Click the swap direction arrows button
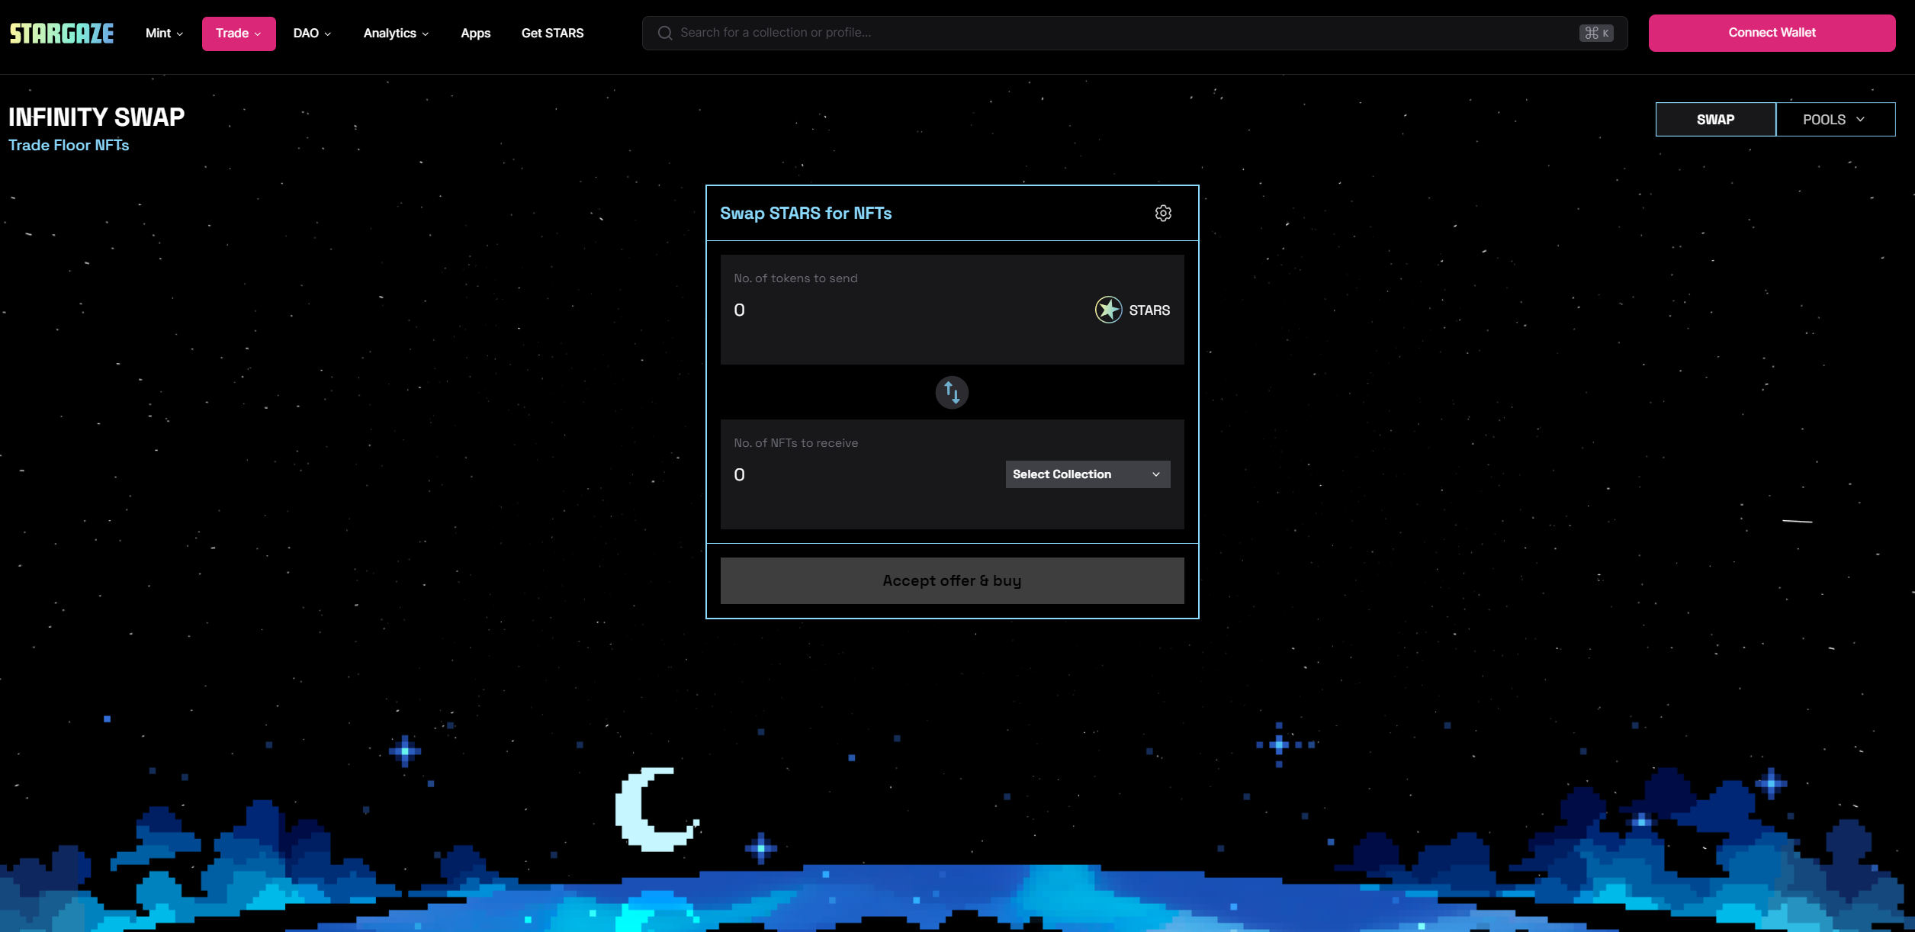This screenshot has height=932, width=1915. click(951, 392)
